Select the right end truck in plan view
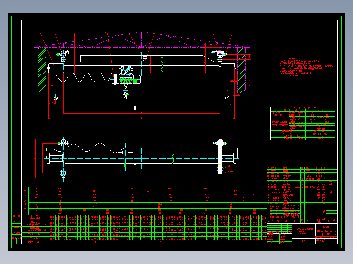 [x=220, y=156]
